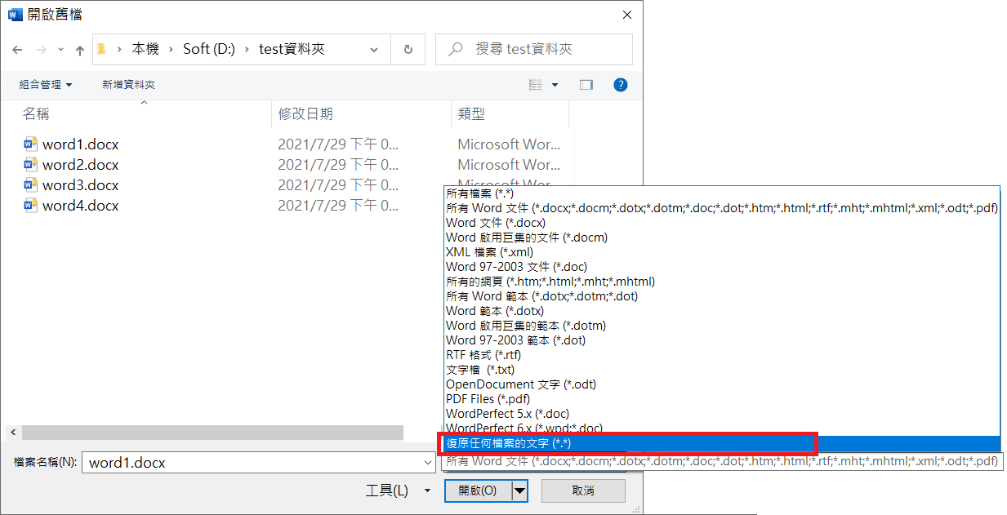Select the word1.docx file icon
Image resolution: width=1007 pixels, height=515 pixels.
[x=31, y=144]
